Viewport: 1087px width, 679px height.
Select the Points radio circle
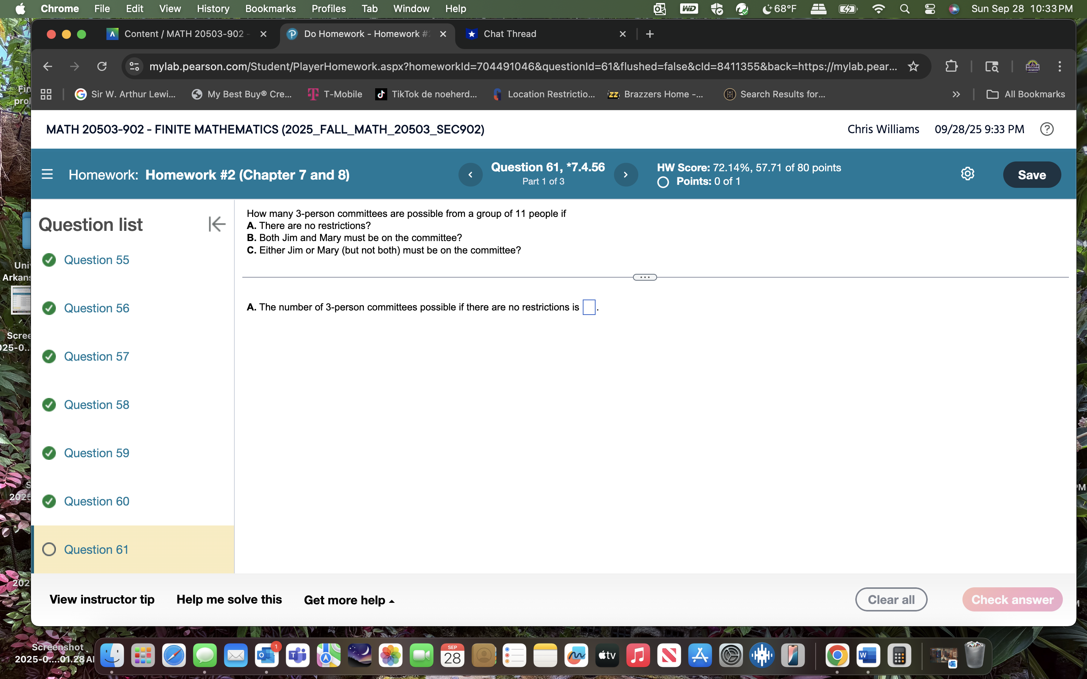[663, 181]
